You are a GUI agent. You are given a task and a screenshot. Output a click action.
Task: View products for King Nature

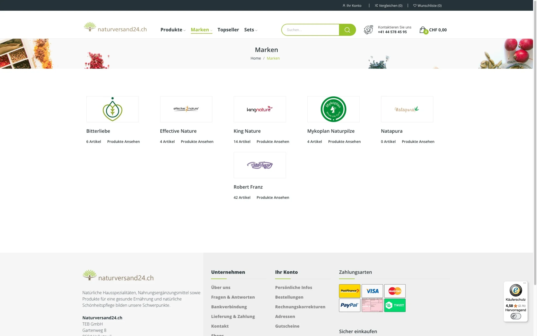273,142
